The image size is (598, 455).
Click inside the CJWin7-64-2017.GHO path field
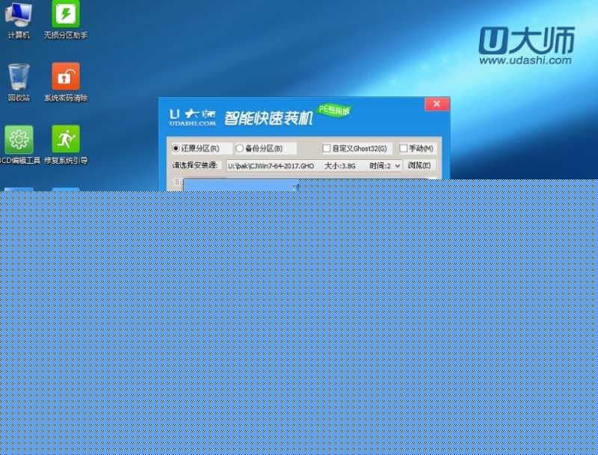273,165
